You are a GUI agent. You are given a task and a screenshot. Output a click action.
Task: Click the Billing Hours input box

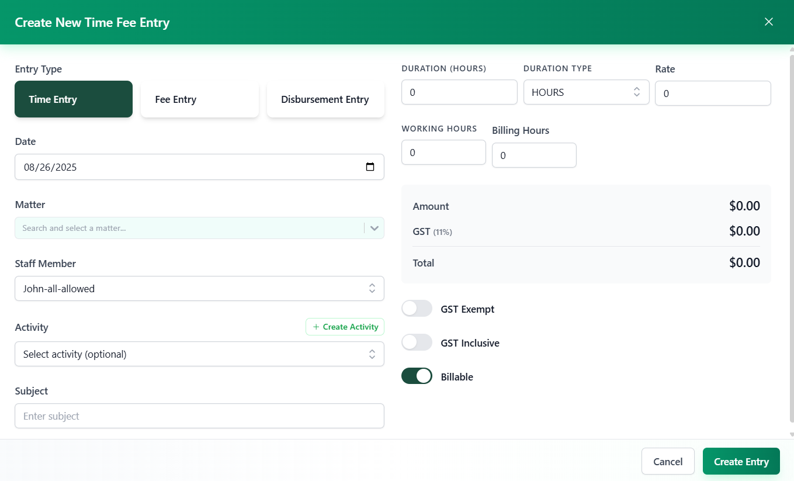click(x=534, y=155)
